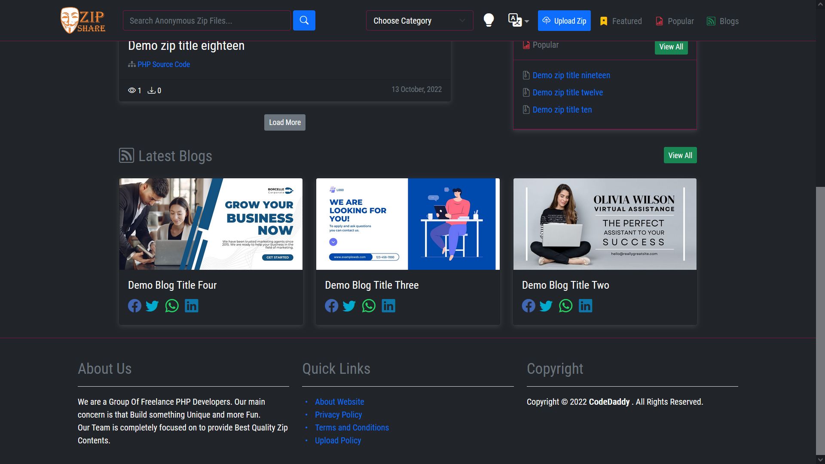Open the language translation icon
The image size is (825, 464).
514,19
